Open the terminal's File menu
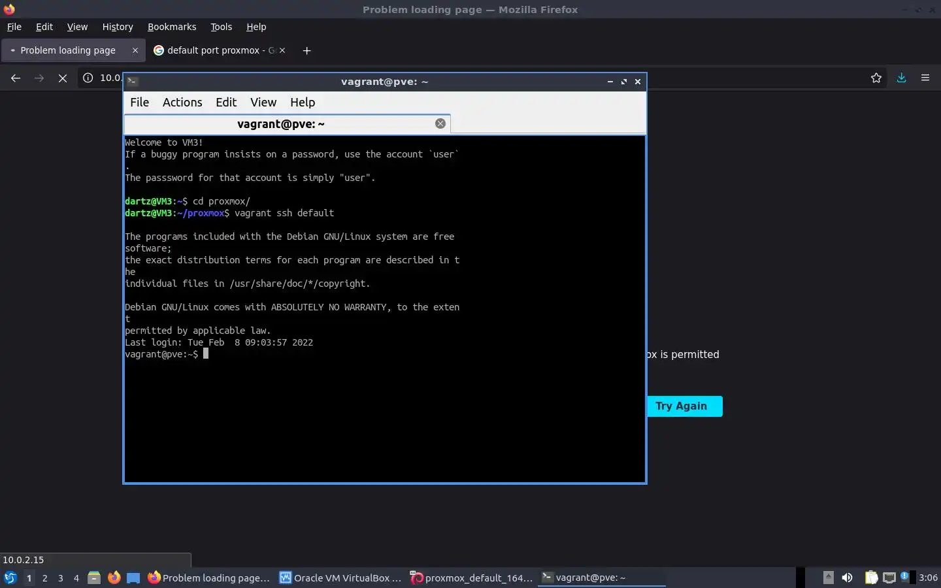Screen dimensions: 941x588 click(140, 103)
